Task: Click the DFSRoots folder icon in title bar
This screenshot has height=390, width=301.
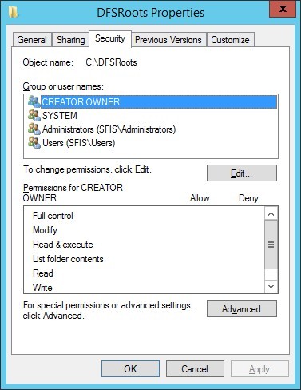Action: (13, 12)
